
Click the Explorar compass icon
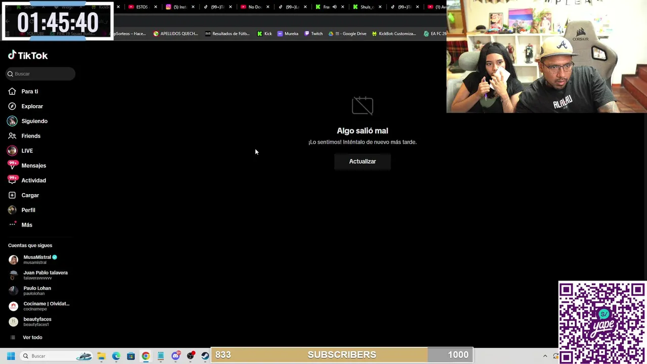pyautogui.click(x=12, y=106)
